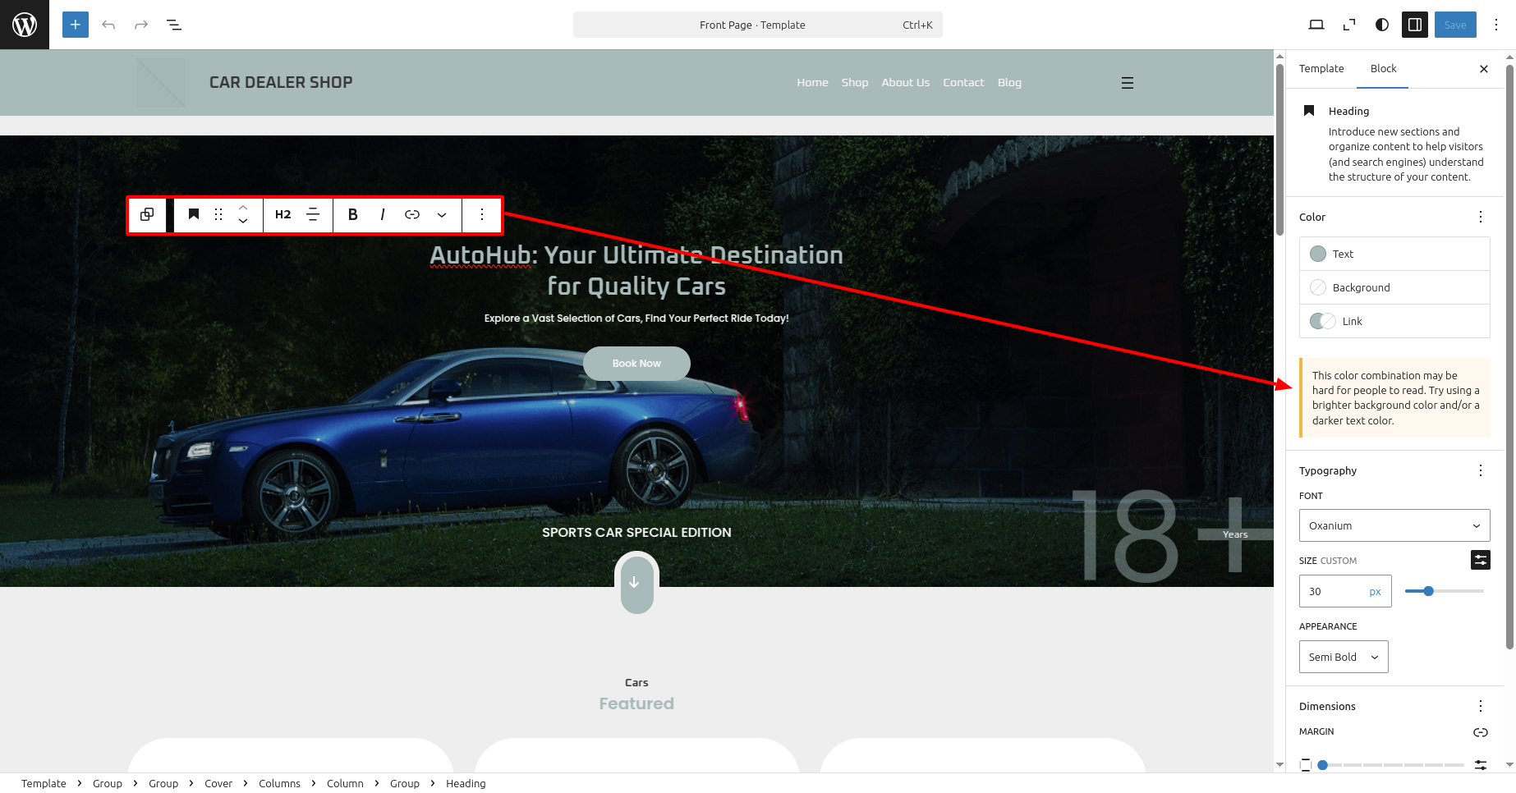Screen dimensions: 1516x793
Task: Open the Link color picker
Action: pyautogui.click(x=1394, y=321)
